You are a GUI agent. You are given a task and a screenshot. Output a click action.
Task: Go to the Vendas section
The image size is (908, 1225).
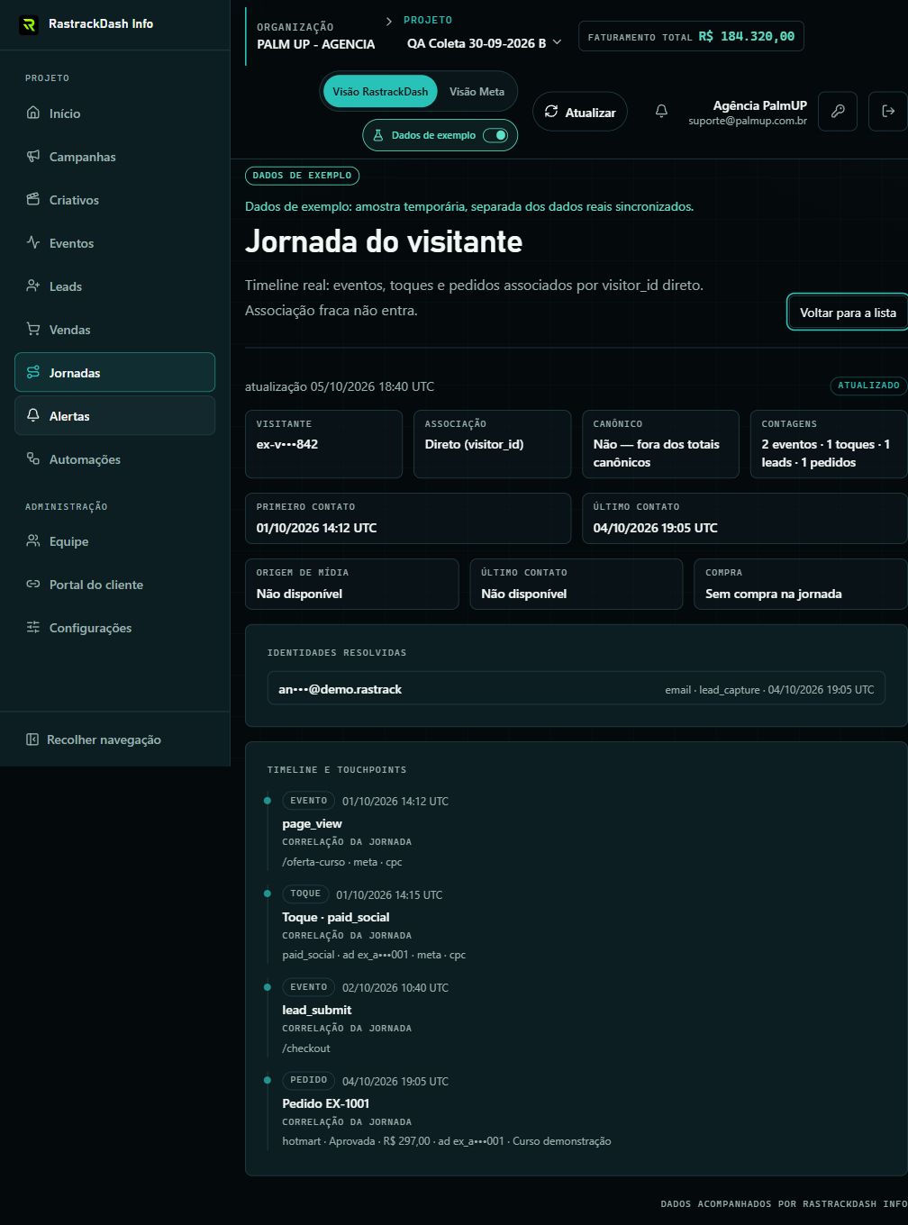coord(114,330)
